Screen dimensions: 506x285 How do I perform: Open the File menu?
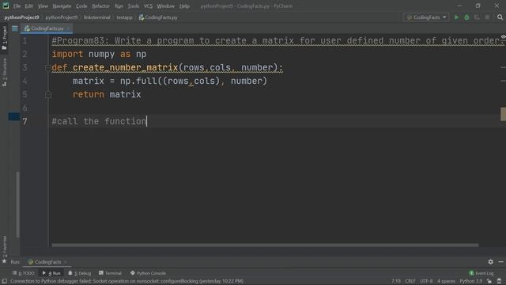(17, 6)
